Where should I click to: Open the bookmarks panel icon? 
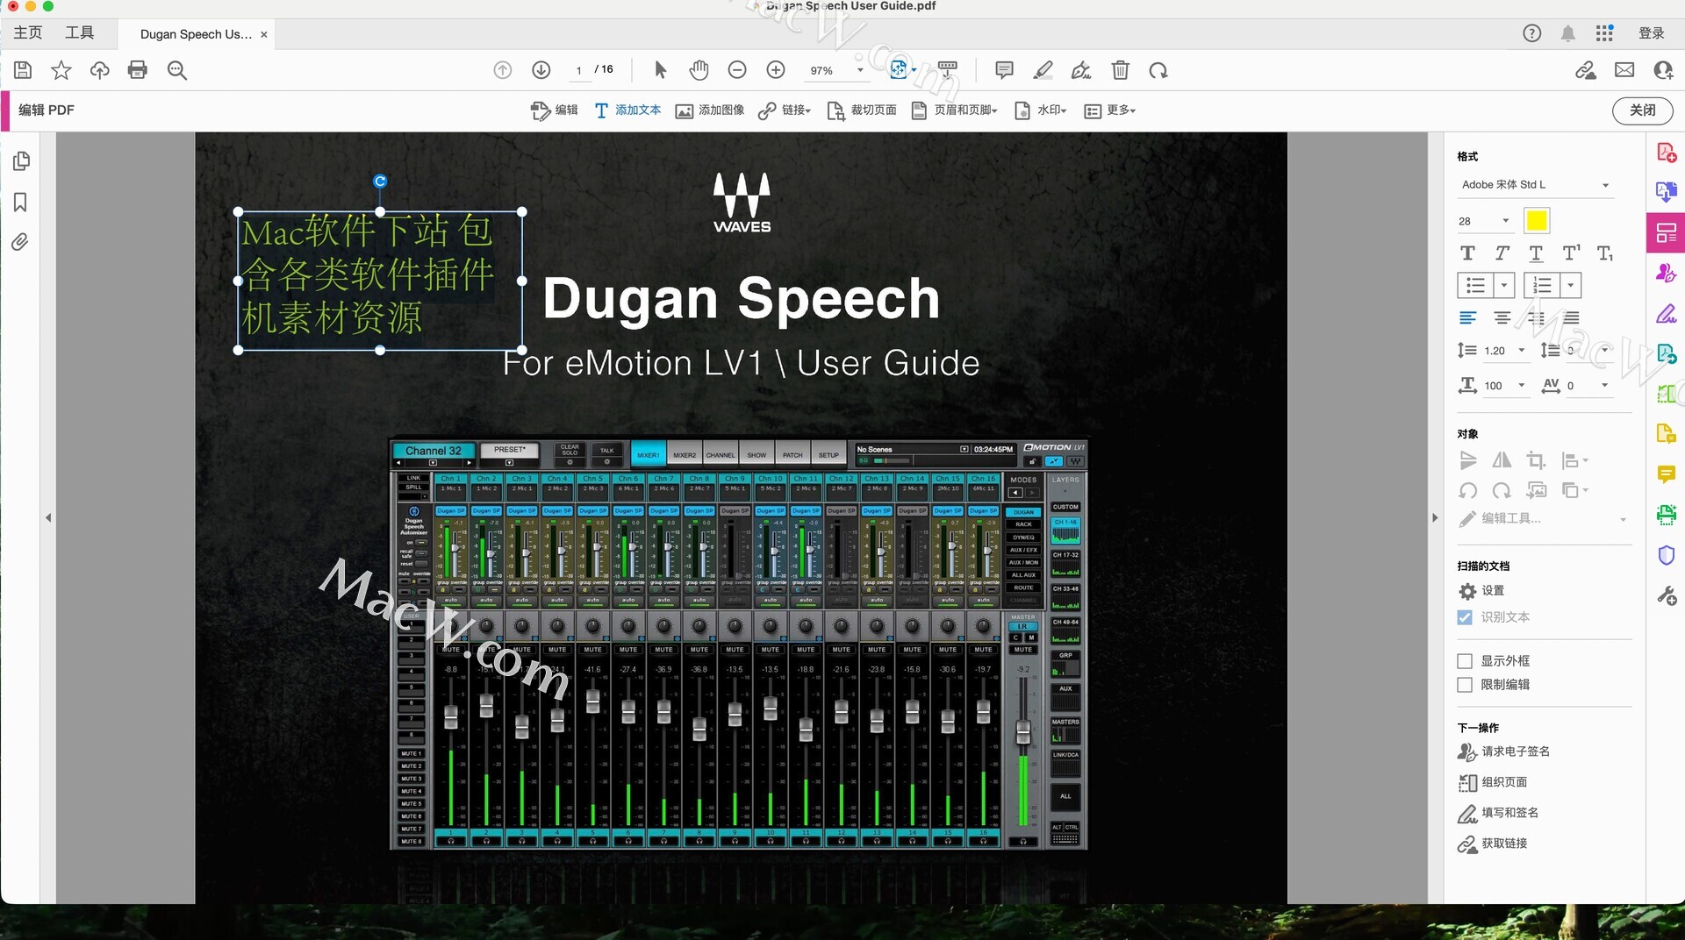click(20, 203)
